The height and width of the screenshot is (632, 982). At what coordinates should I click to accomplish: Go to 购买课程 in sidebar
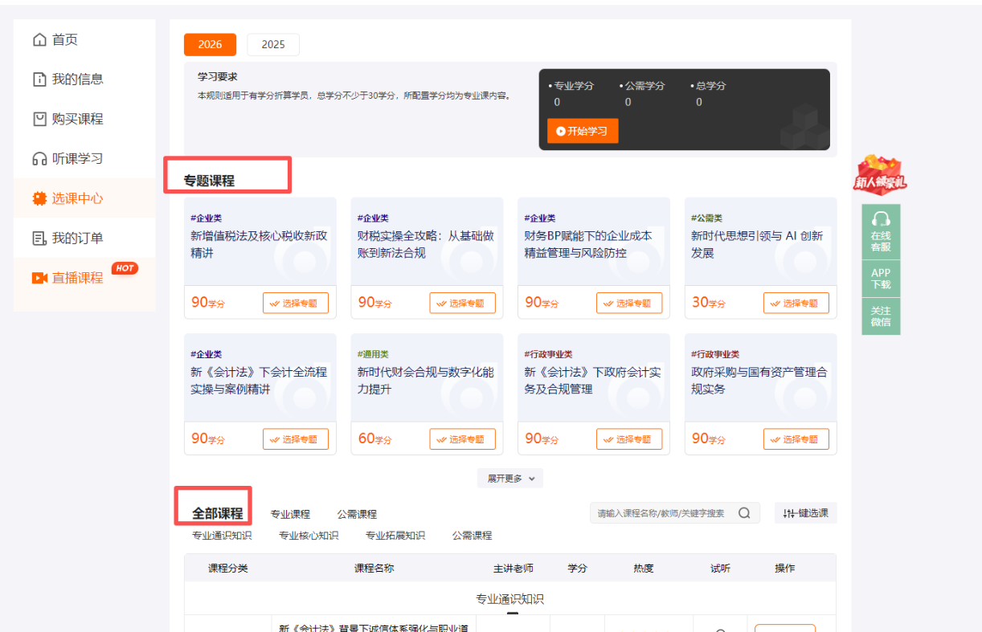pyautogui.click(x=84, y=119)
